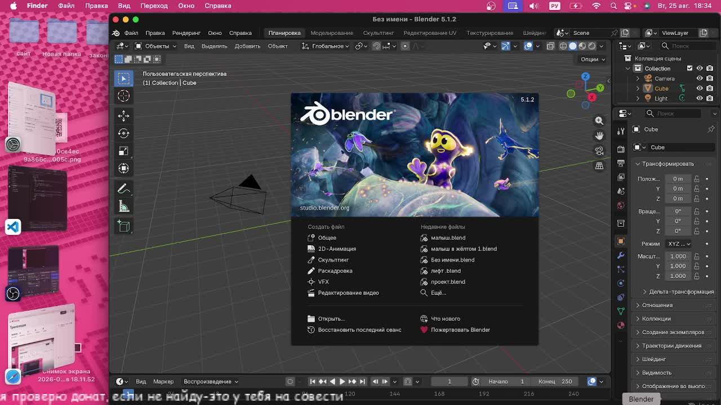Toggle viewport overlays display
Screen dimensions: 721x405
[x=528, y=46]
